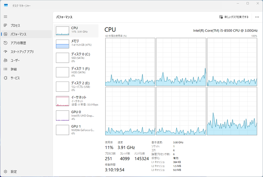The height and width of the screenshot is (177, 263).
Task: Select ディスク 2 (E:) removable entry
Action: 76,86
